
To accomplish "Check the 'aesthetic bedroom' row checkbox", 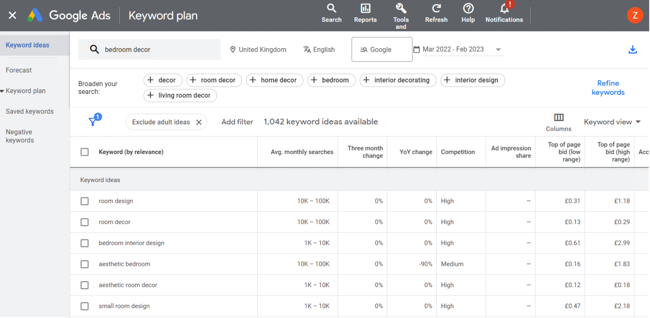I will coord(85,264).
